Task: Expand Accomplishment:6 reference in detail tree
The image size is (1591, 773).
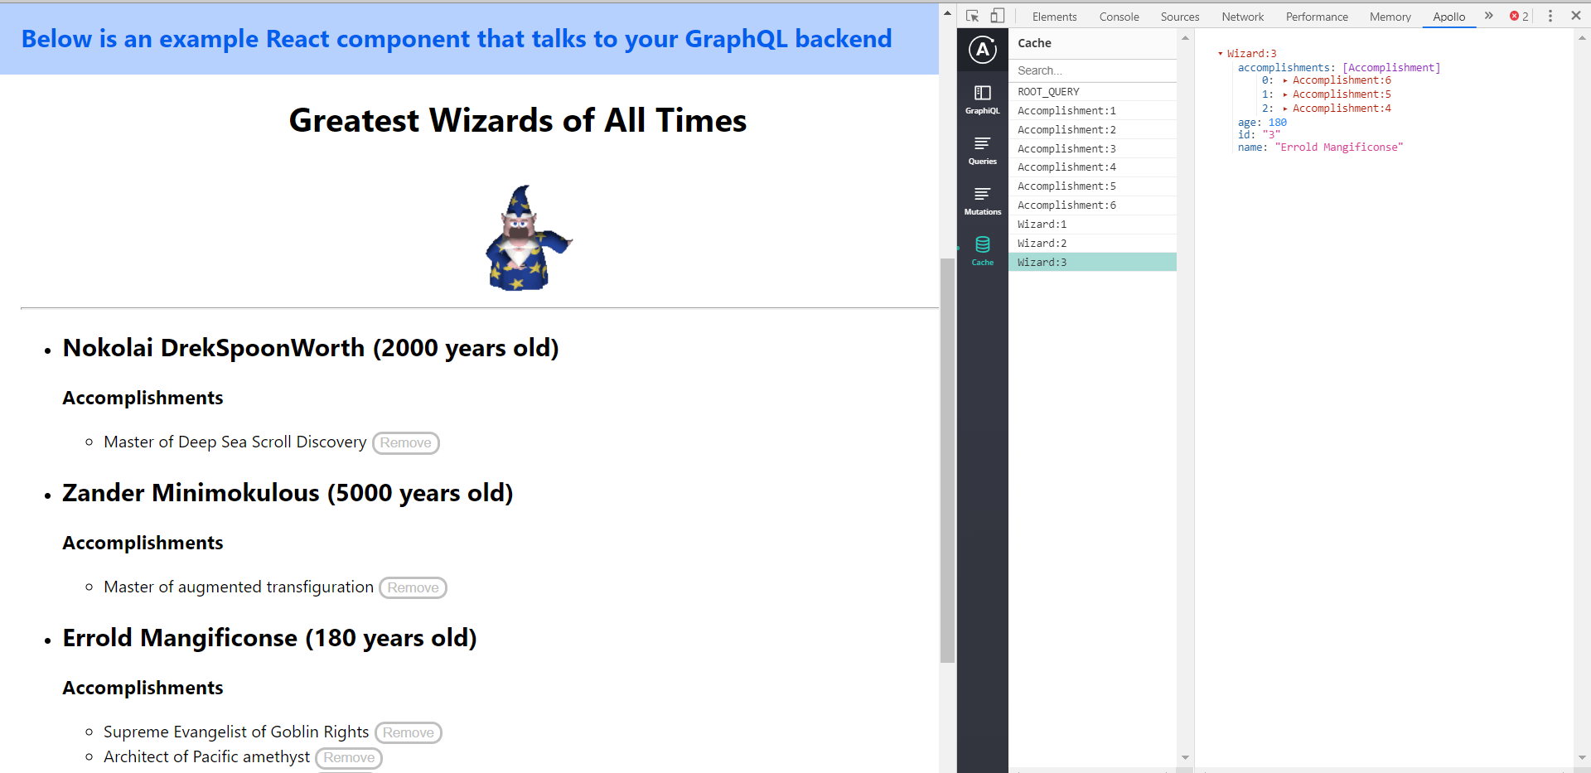Action: point(1285,80)
